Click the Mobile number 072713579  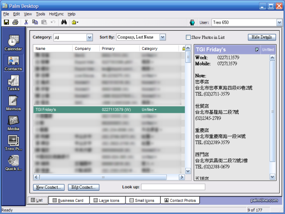point(227,64)
